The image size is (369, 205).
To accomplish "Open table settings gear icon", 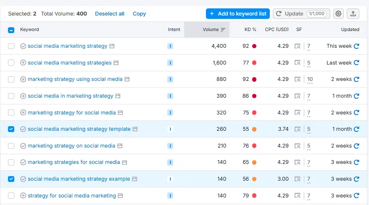I will (x=338, y=13).
